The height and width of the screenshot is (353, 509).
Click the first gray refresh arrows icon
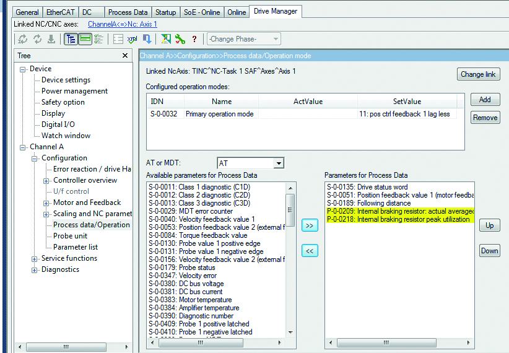point(22,39)
